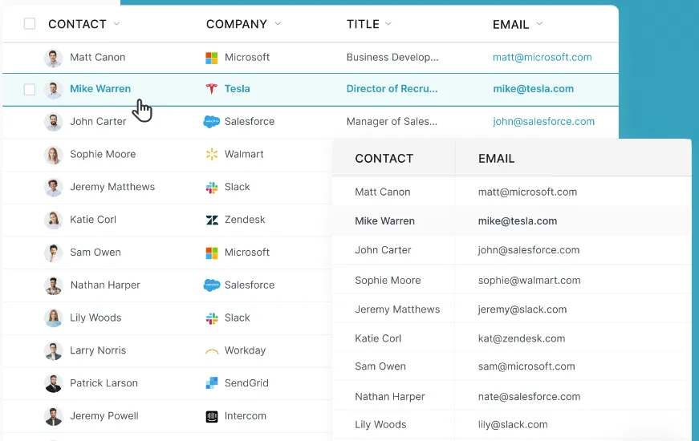Open the EMAIL column dropdown arrow
This screenshot has height=441, width=699.
pos(539,23)
